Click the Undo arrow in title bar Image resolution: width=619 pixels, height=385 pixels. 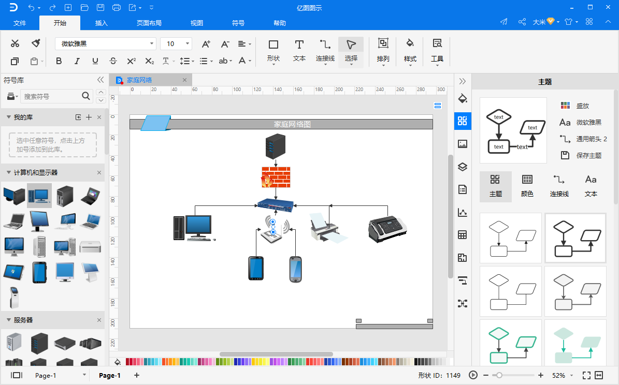(x=32, y=7)
